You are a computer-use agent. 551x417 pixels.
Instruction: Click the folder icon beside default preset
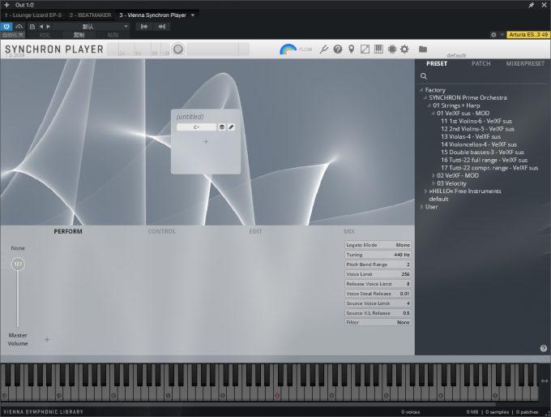423,49
